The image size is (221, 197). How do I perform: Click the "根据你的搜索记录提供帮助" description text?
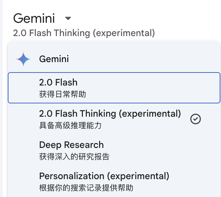(x=86, y=188)
